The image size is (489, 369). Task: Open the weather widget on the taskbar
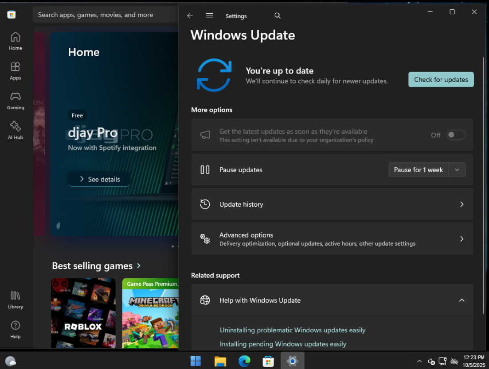[x=11, y=361]
